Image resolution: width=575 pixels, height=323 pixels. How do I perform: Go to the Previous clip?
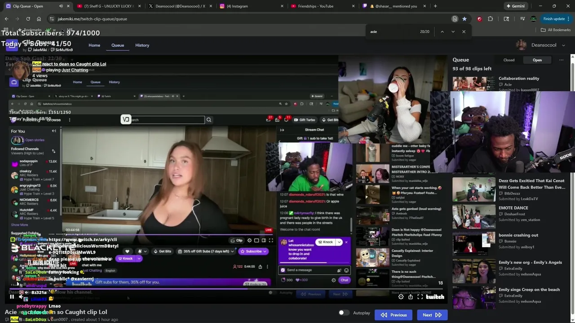(394, 315)
